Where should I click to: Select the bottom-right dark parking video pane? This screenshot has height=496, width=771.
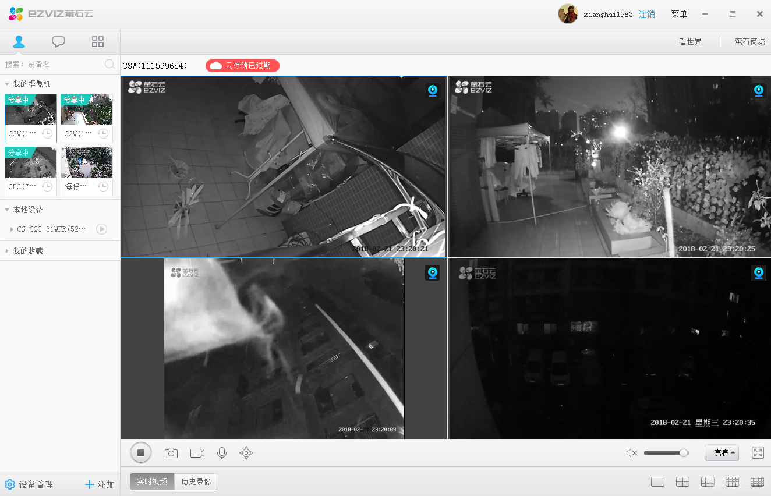pyautogui.click(x=609, y=349)
